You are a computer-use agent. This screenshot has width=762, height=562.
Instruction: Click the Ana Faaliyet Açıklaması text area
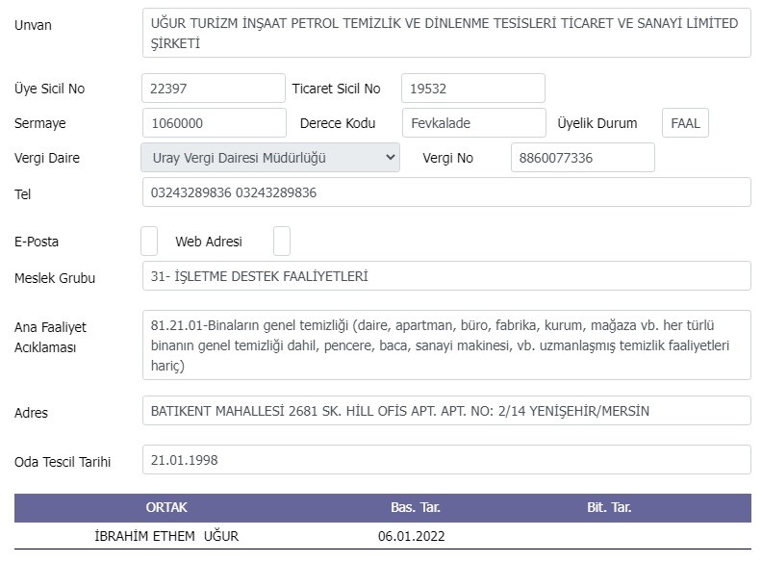[446, 345]
